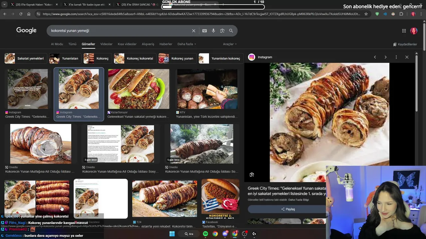Switch to the Videolar tab
Viewport: 426px width, 239px height.
click(x=106, y=44)
